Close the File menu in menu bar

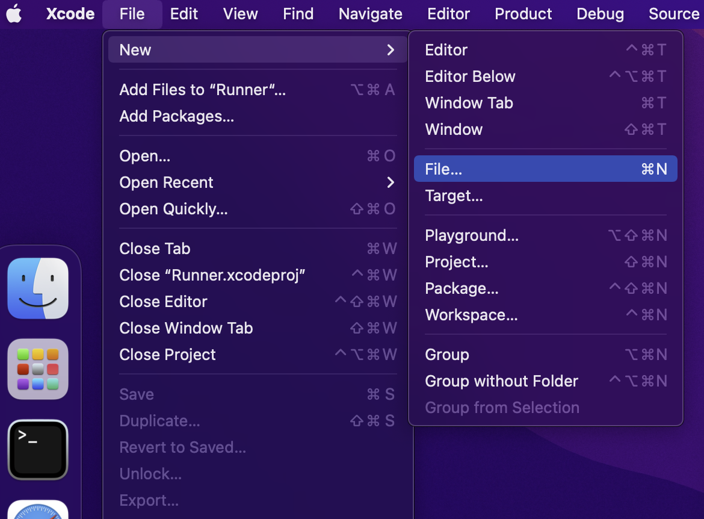pyautogui.click(x=132, y=13)
